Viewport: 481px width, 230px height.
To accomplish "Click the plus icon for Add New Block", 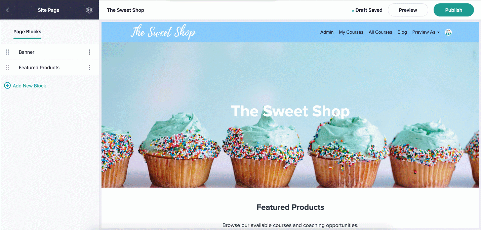I will 7,86.
